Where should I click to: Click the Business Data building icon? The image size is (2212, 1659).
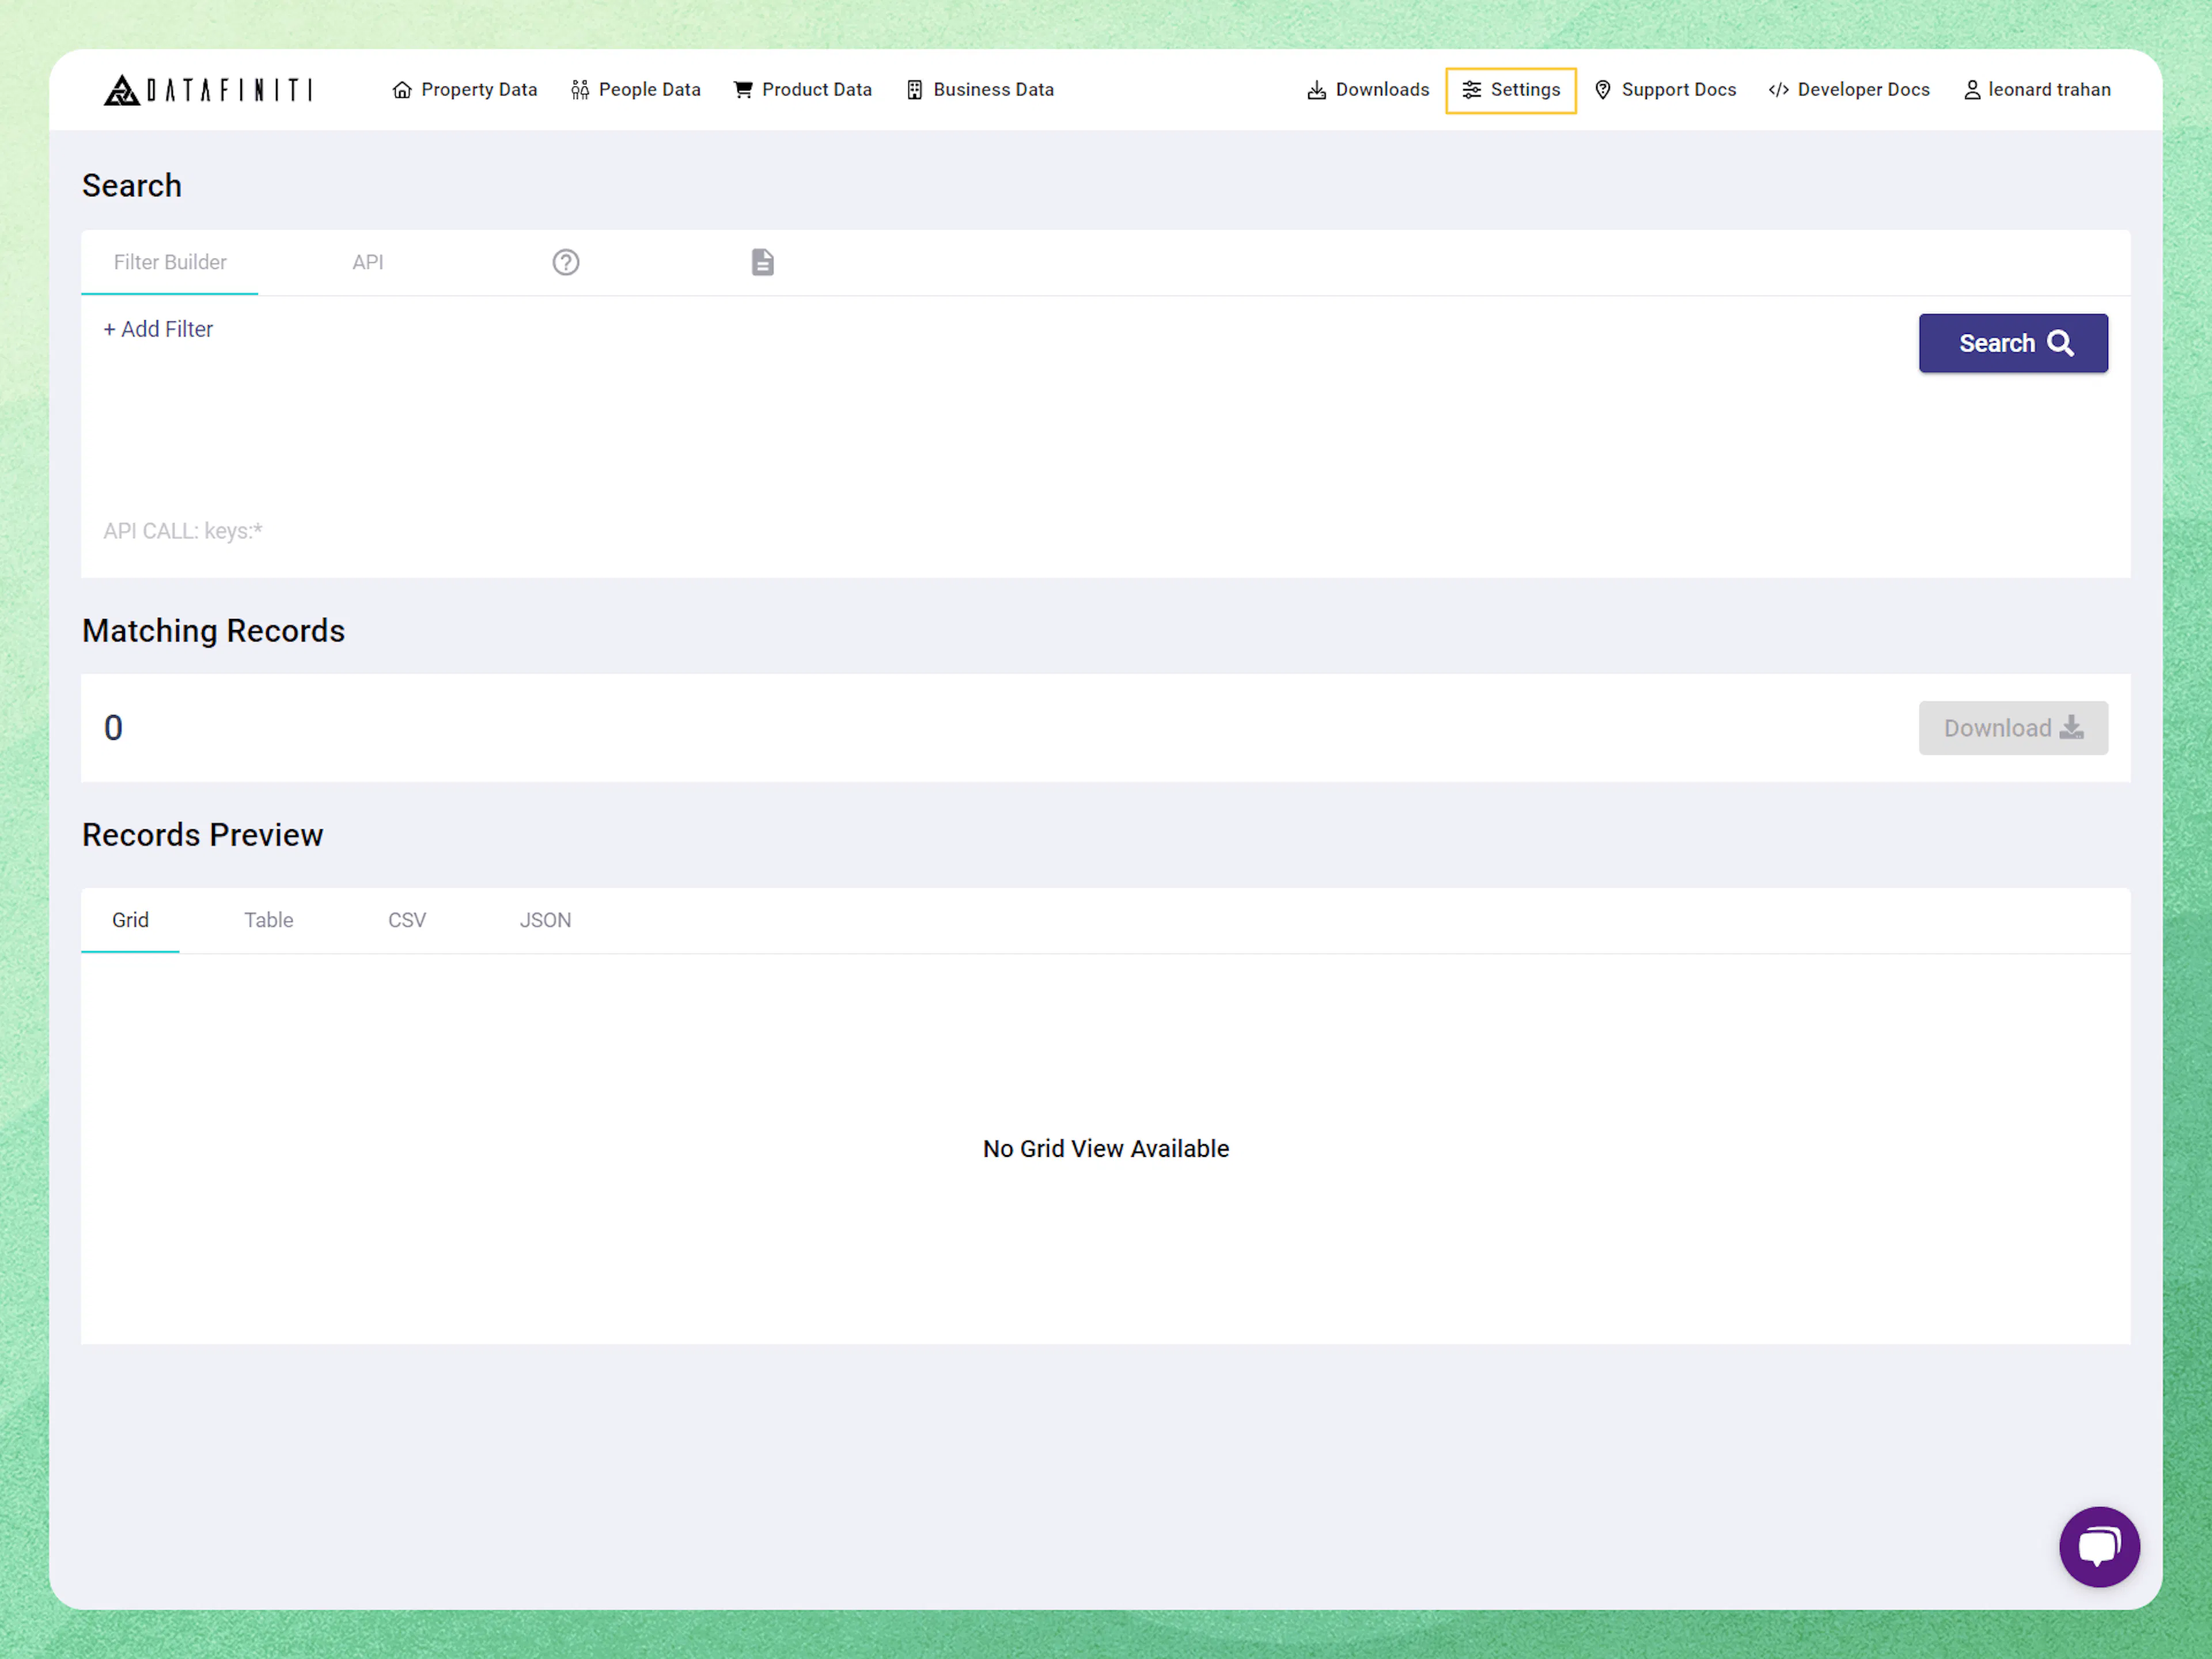(x=915, y=90)
